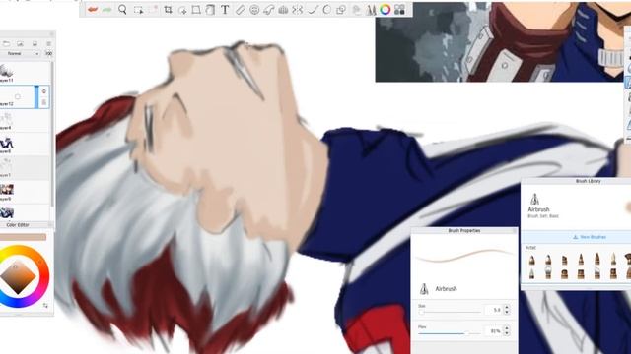Image resolution: width=631 pixels, height=354 pixels.
Task: Enable the French Curve guide
Action: pos(269,10)
